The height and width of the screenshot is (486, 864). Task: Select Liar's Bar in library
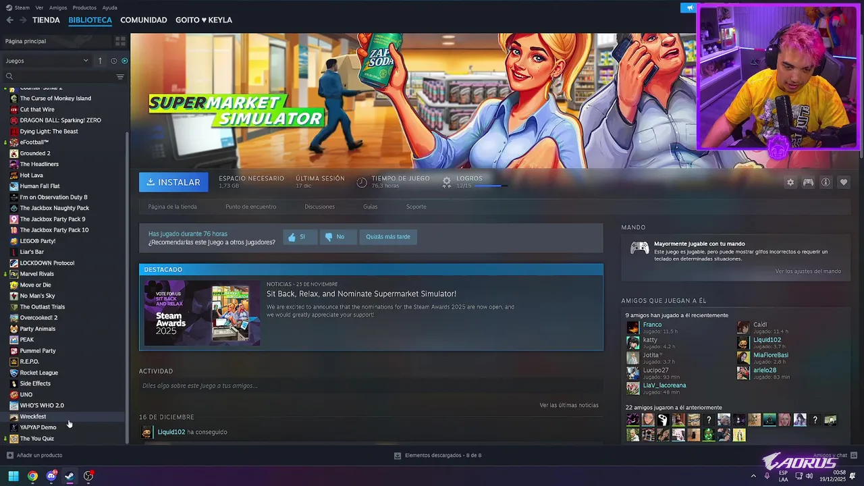pos(32,252)
